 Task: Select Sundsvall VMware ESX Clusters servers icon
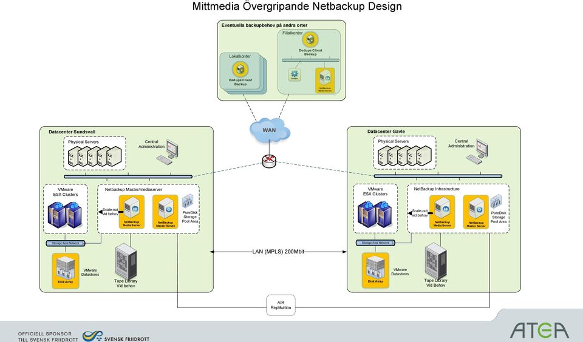[x=65, y=214]
